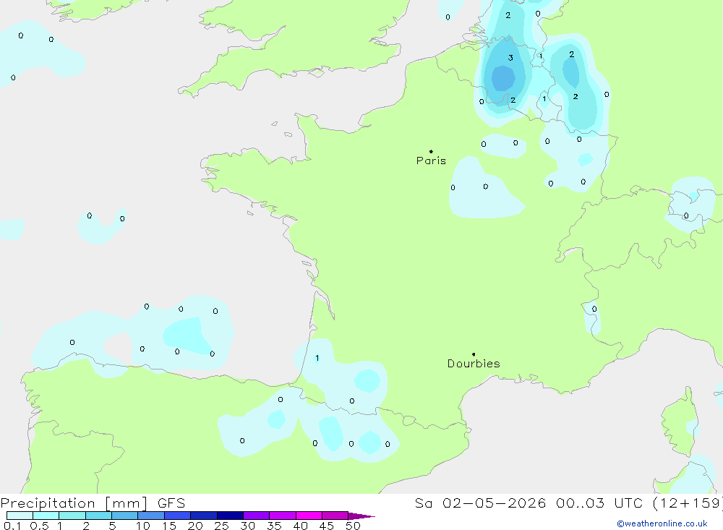Click the '25' legend scale label

[x=221, y=526]
